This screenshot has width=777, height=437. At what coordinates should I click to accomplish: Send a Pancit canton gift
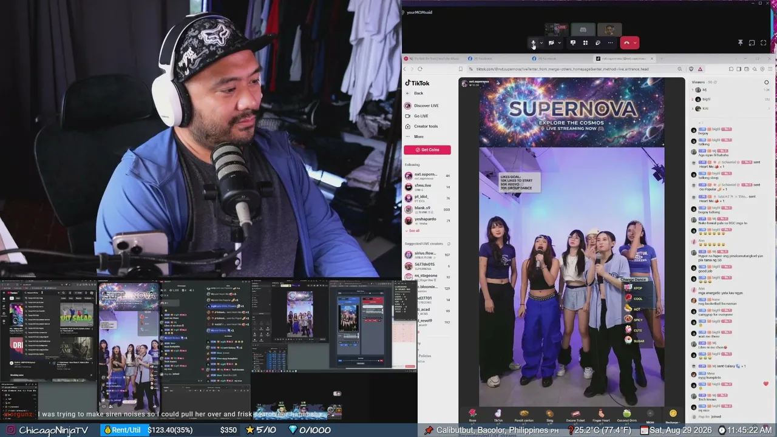click(x=524, y=416)
